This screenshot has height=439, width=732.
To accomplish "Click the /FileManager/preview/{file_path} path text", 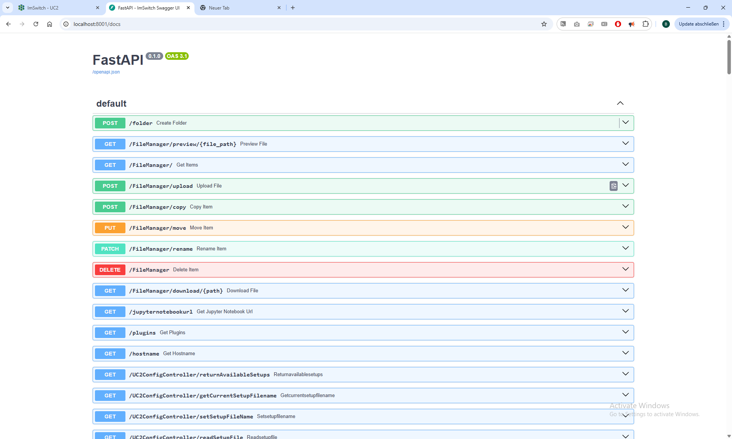I will click(x=183, y=144).
